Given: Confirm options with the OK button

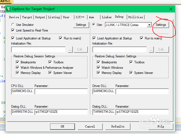Looking at the screenshot, I should point(63,126).
